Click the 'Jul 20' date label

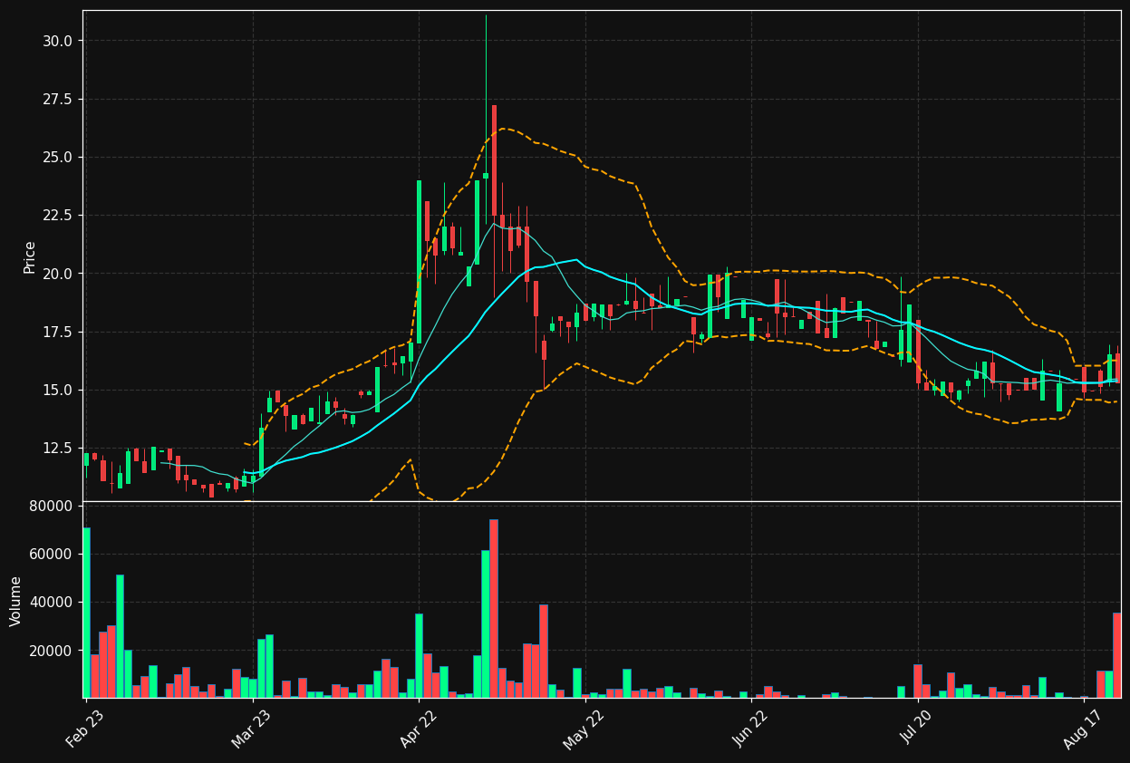917,728
